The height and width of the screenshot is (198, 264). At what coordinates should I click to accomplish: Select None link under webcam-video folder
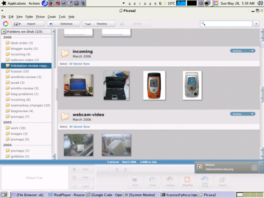coord(86,127)
